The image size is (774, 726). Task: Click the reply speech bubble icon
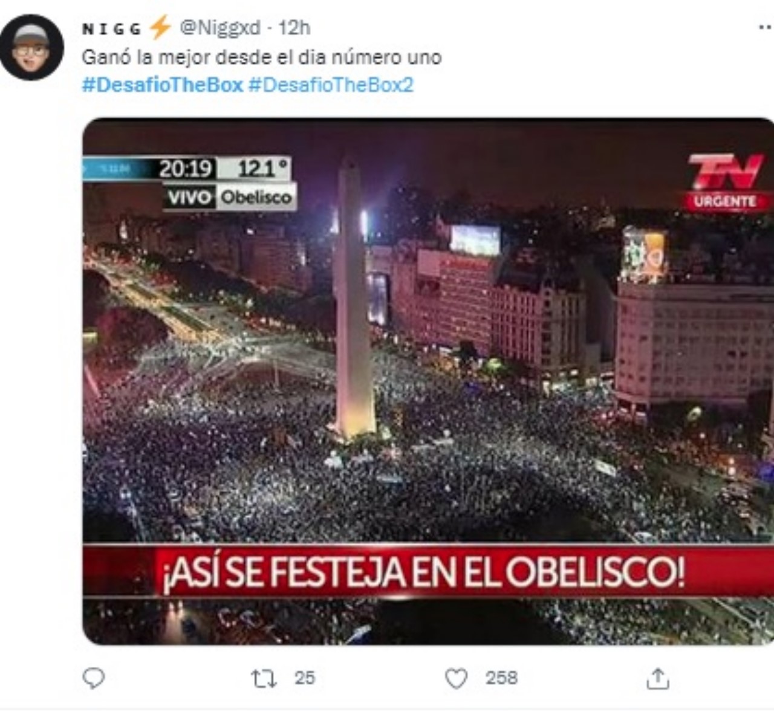(x=94, y=678)
